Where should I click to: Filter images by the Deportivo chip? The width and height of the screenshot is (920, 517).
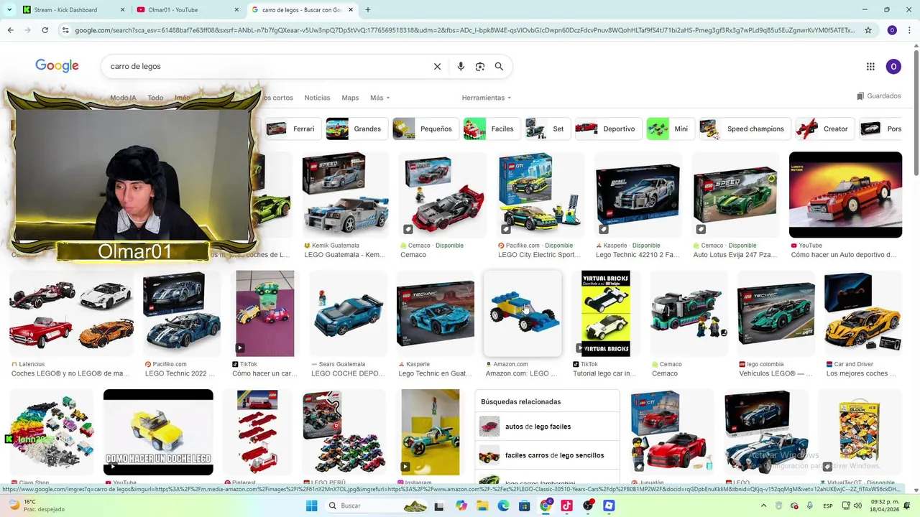coord(608,129)
